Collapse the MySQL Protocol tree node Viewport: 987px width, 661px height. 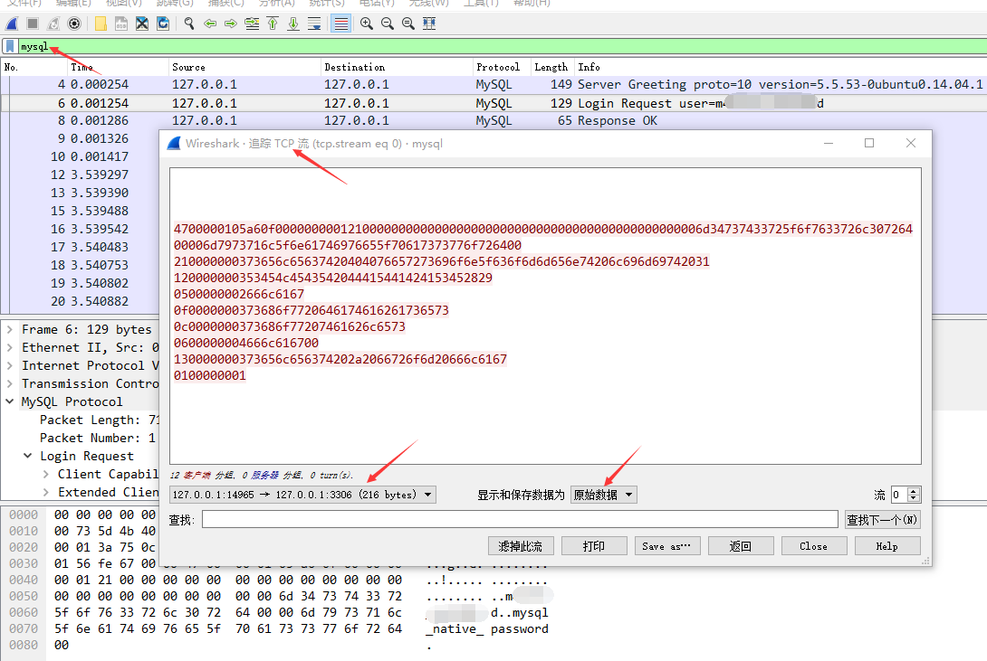coord(10,401)
